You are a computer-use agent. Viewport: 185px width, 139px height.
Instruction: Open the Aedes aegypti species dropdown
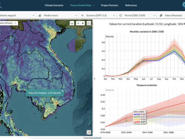coord(17,15)
